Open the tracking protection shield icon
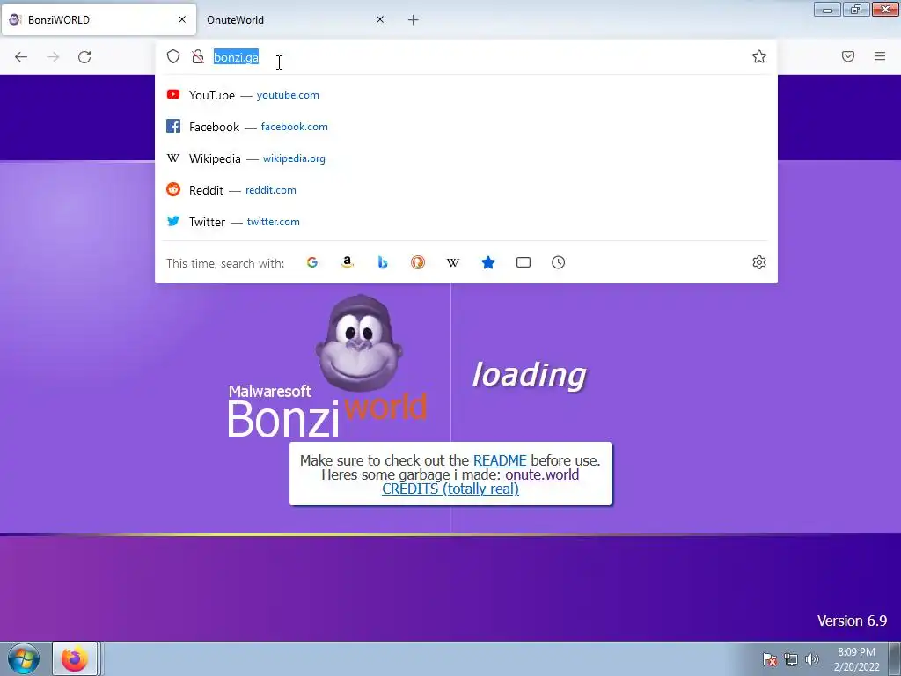This screenshot has height=676, width=901. (x=173, y=56)
